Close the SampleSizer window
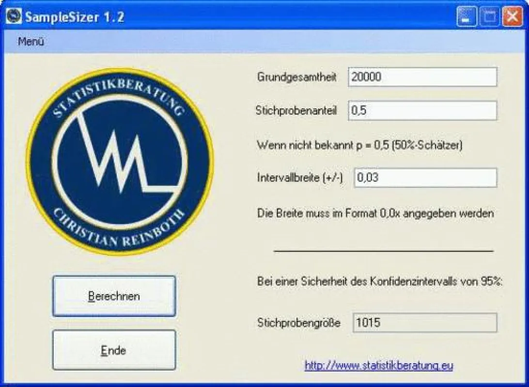Viewport: 529px width, 387px height. pos(513,16)
